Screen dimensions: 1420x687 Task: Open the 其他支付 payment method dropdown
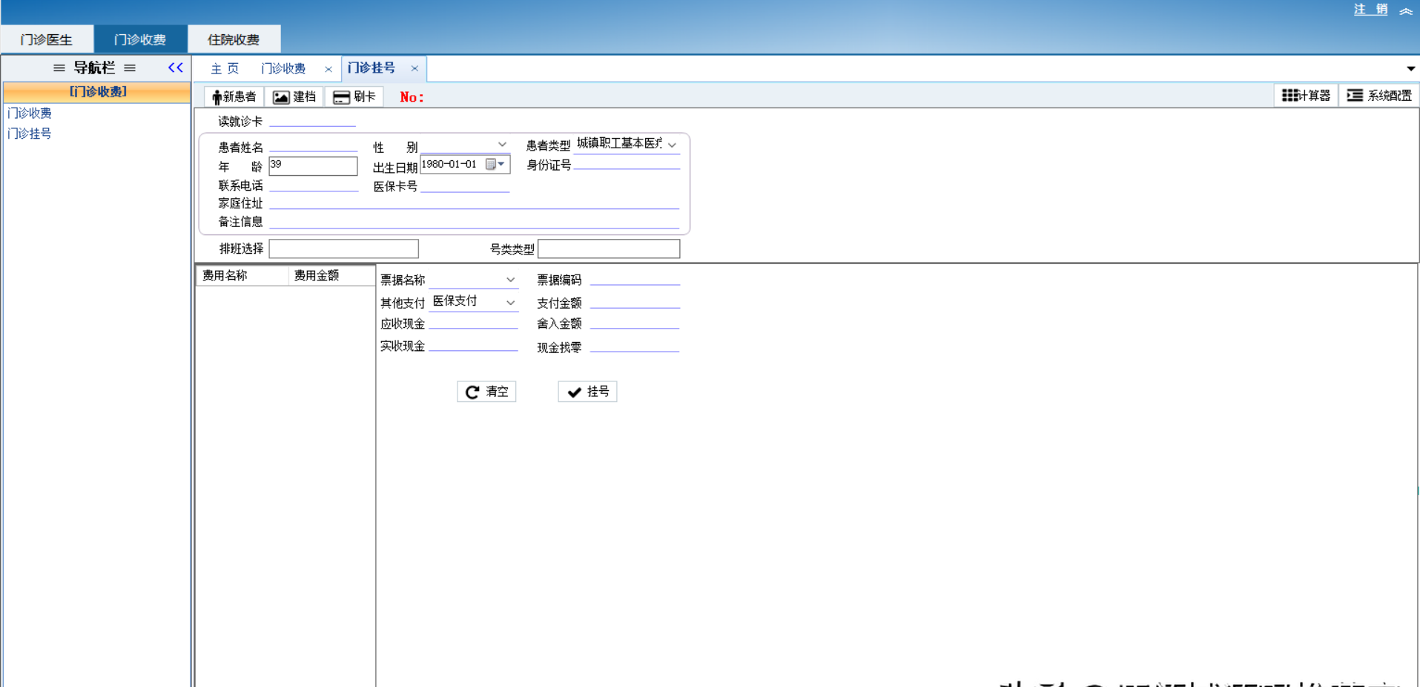(510, 302)
